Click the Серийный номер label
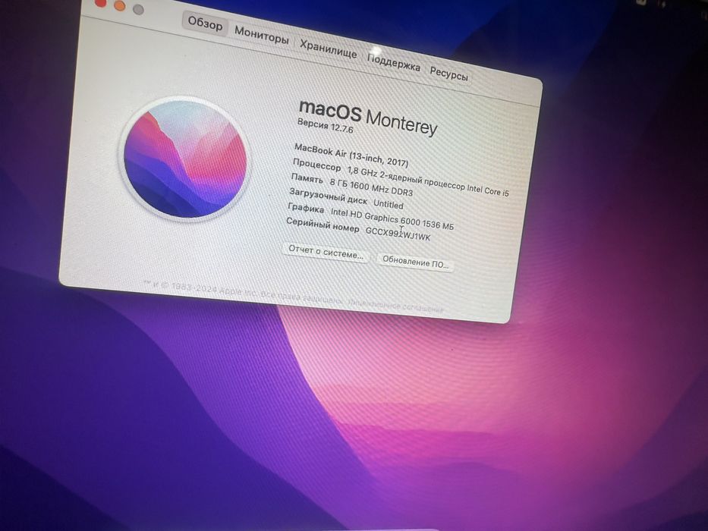Image resolution: width=708 pixels, height=531 pixels. click(x=323, y=225)
